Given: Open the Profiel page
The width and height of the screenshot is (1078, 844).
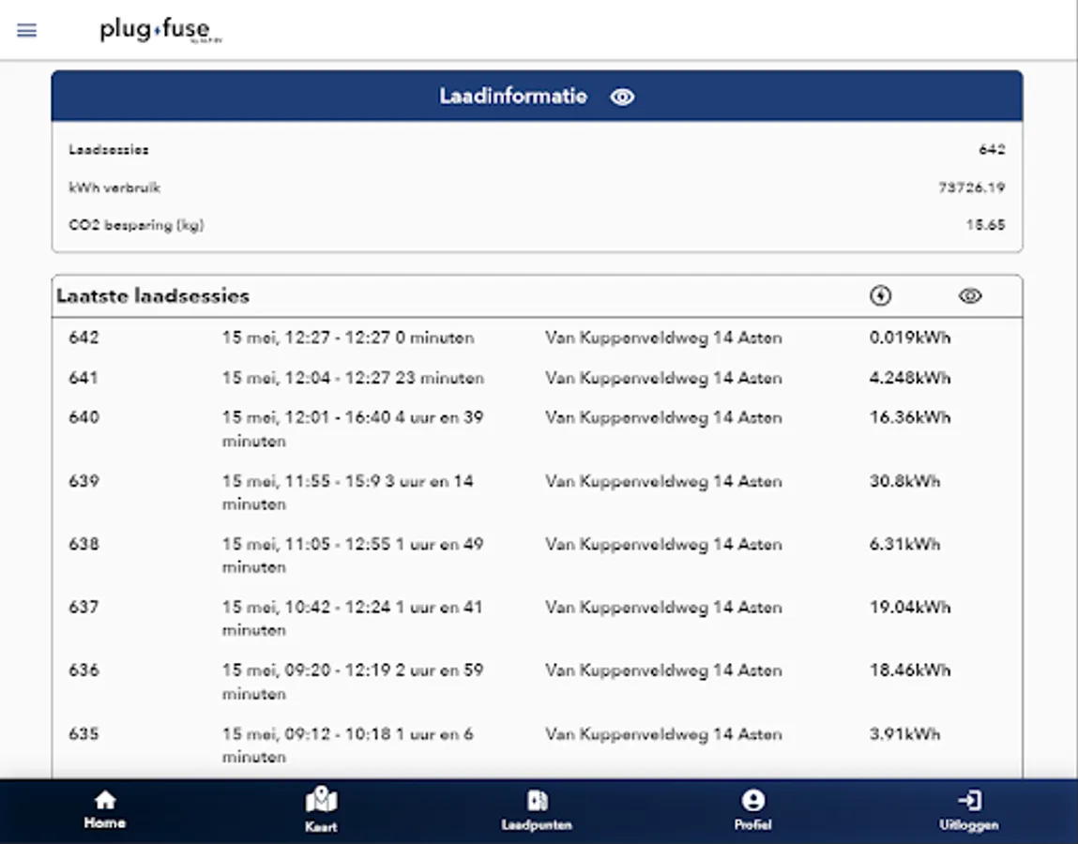Looking at the screenshot, I should [752, 809].
